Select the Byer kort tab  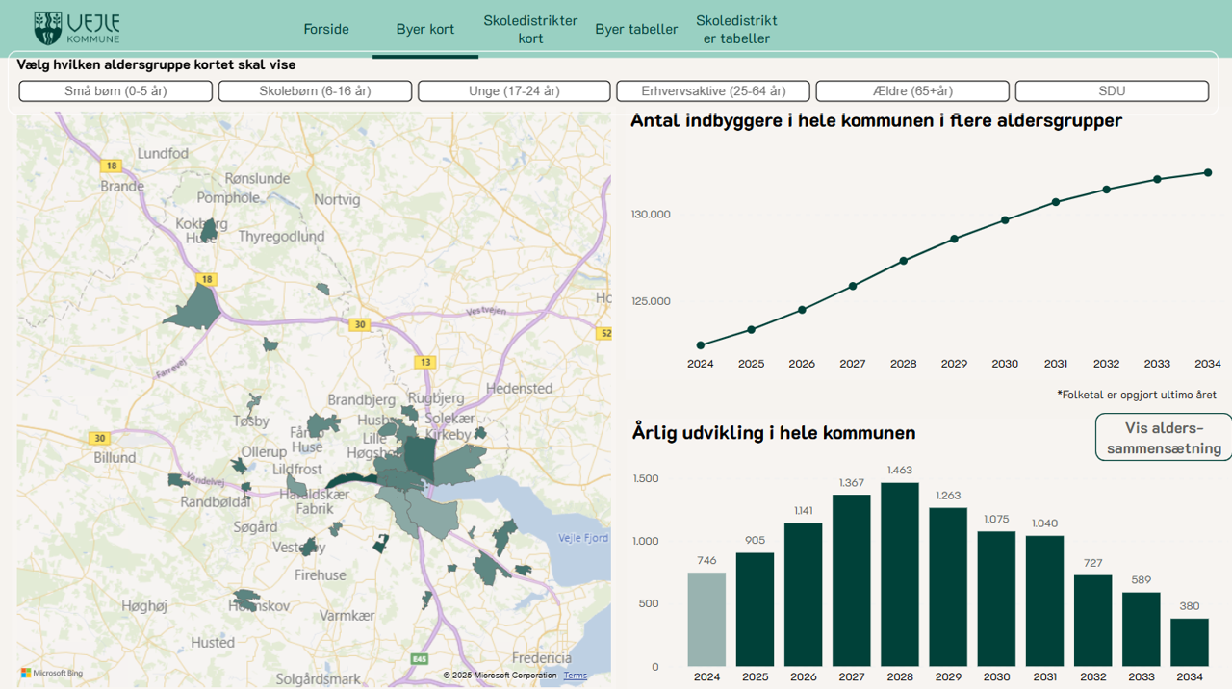(425, 29)
